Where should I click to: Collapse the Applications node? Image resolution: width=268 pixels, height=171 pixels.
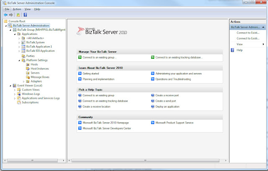pyautogui.click(x=15, y=34)
